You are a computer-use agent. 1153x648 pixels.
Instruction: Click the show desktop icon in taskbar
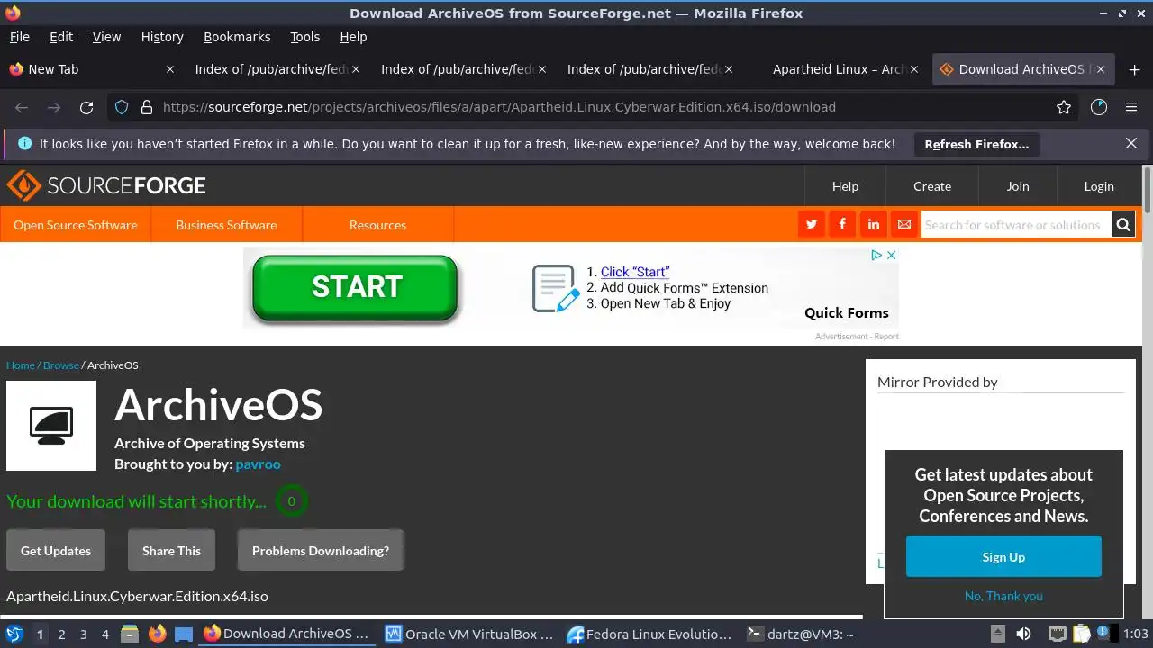pos(184,634)
